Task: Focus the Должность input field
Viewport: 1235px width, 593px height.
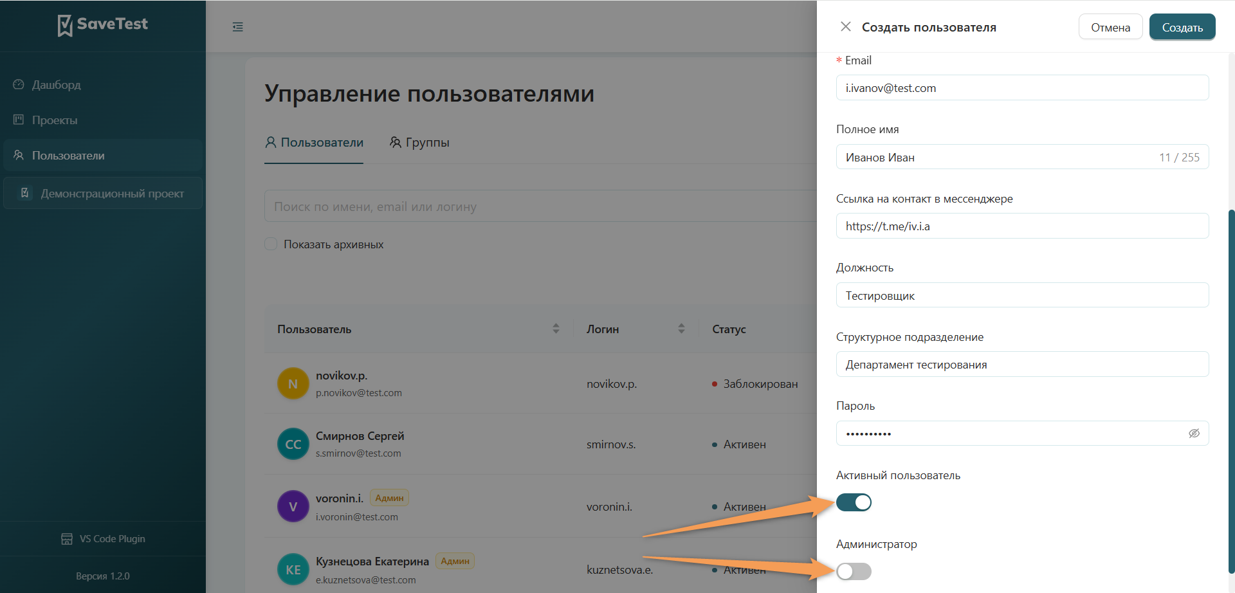Action: tap(1022, 295)
